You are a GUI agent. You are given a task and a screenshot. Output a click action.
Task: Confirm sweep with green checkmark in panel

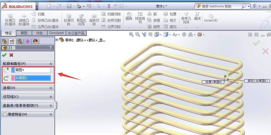coord(4,55)
